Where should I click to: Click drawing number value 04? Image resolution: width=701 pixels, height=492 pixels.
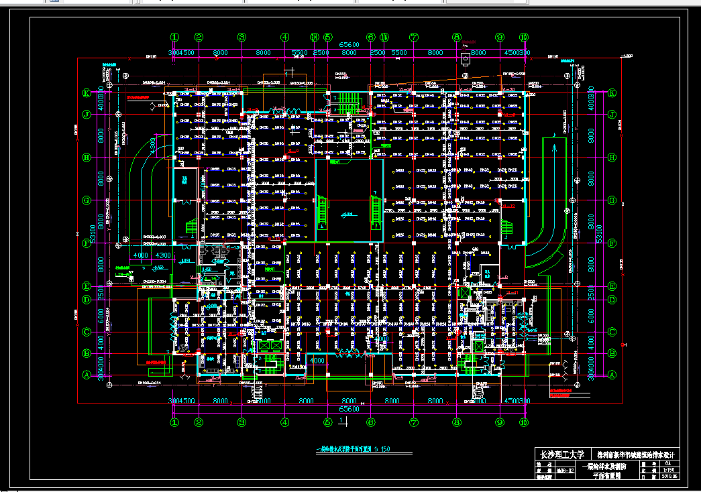[x=668, y=464]
